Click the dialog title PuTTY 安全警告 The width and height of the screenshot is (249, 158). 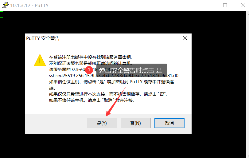(x=43, y=38)
